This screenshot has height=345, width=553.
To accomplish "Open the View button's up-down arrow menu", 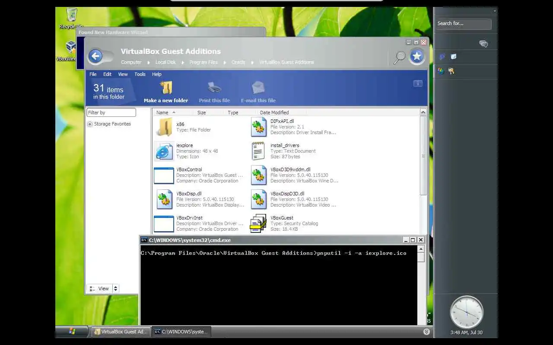I will pos(115,289).
